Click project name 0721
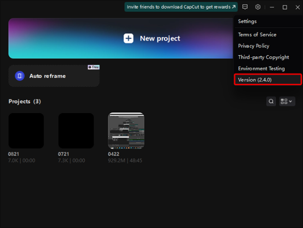303x228 pixels. tap(63, 154)
